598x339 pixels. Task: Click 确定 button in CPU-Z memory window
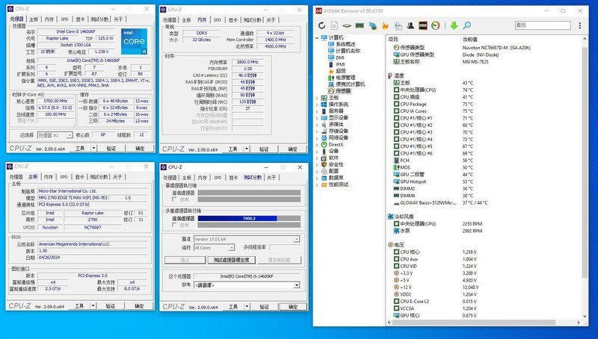(292, 149)
